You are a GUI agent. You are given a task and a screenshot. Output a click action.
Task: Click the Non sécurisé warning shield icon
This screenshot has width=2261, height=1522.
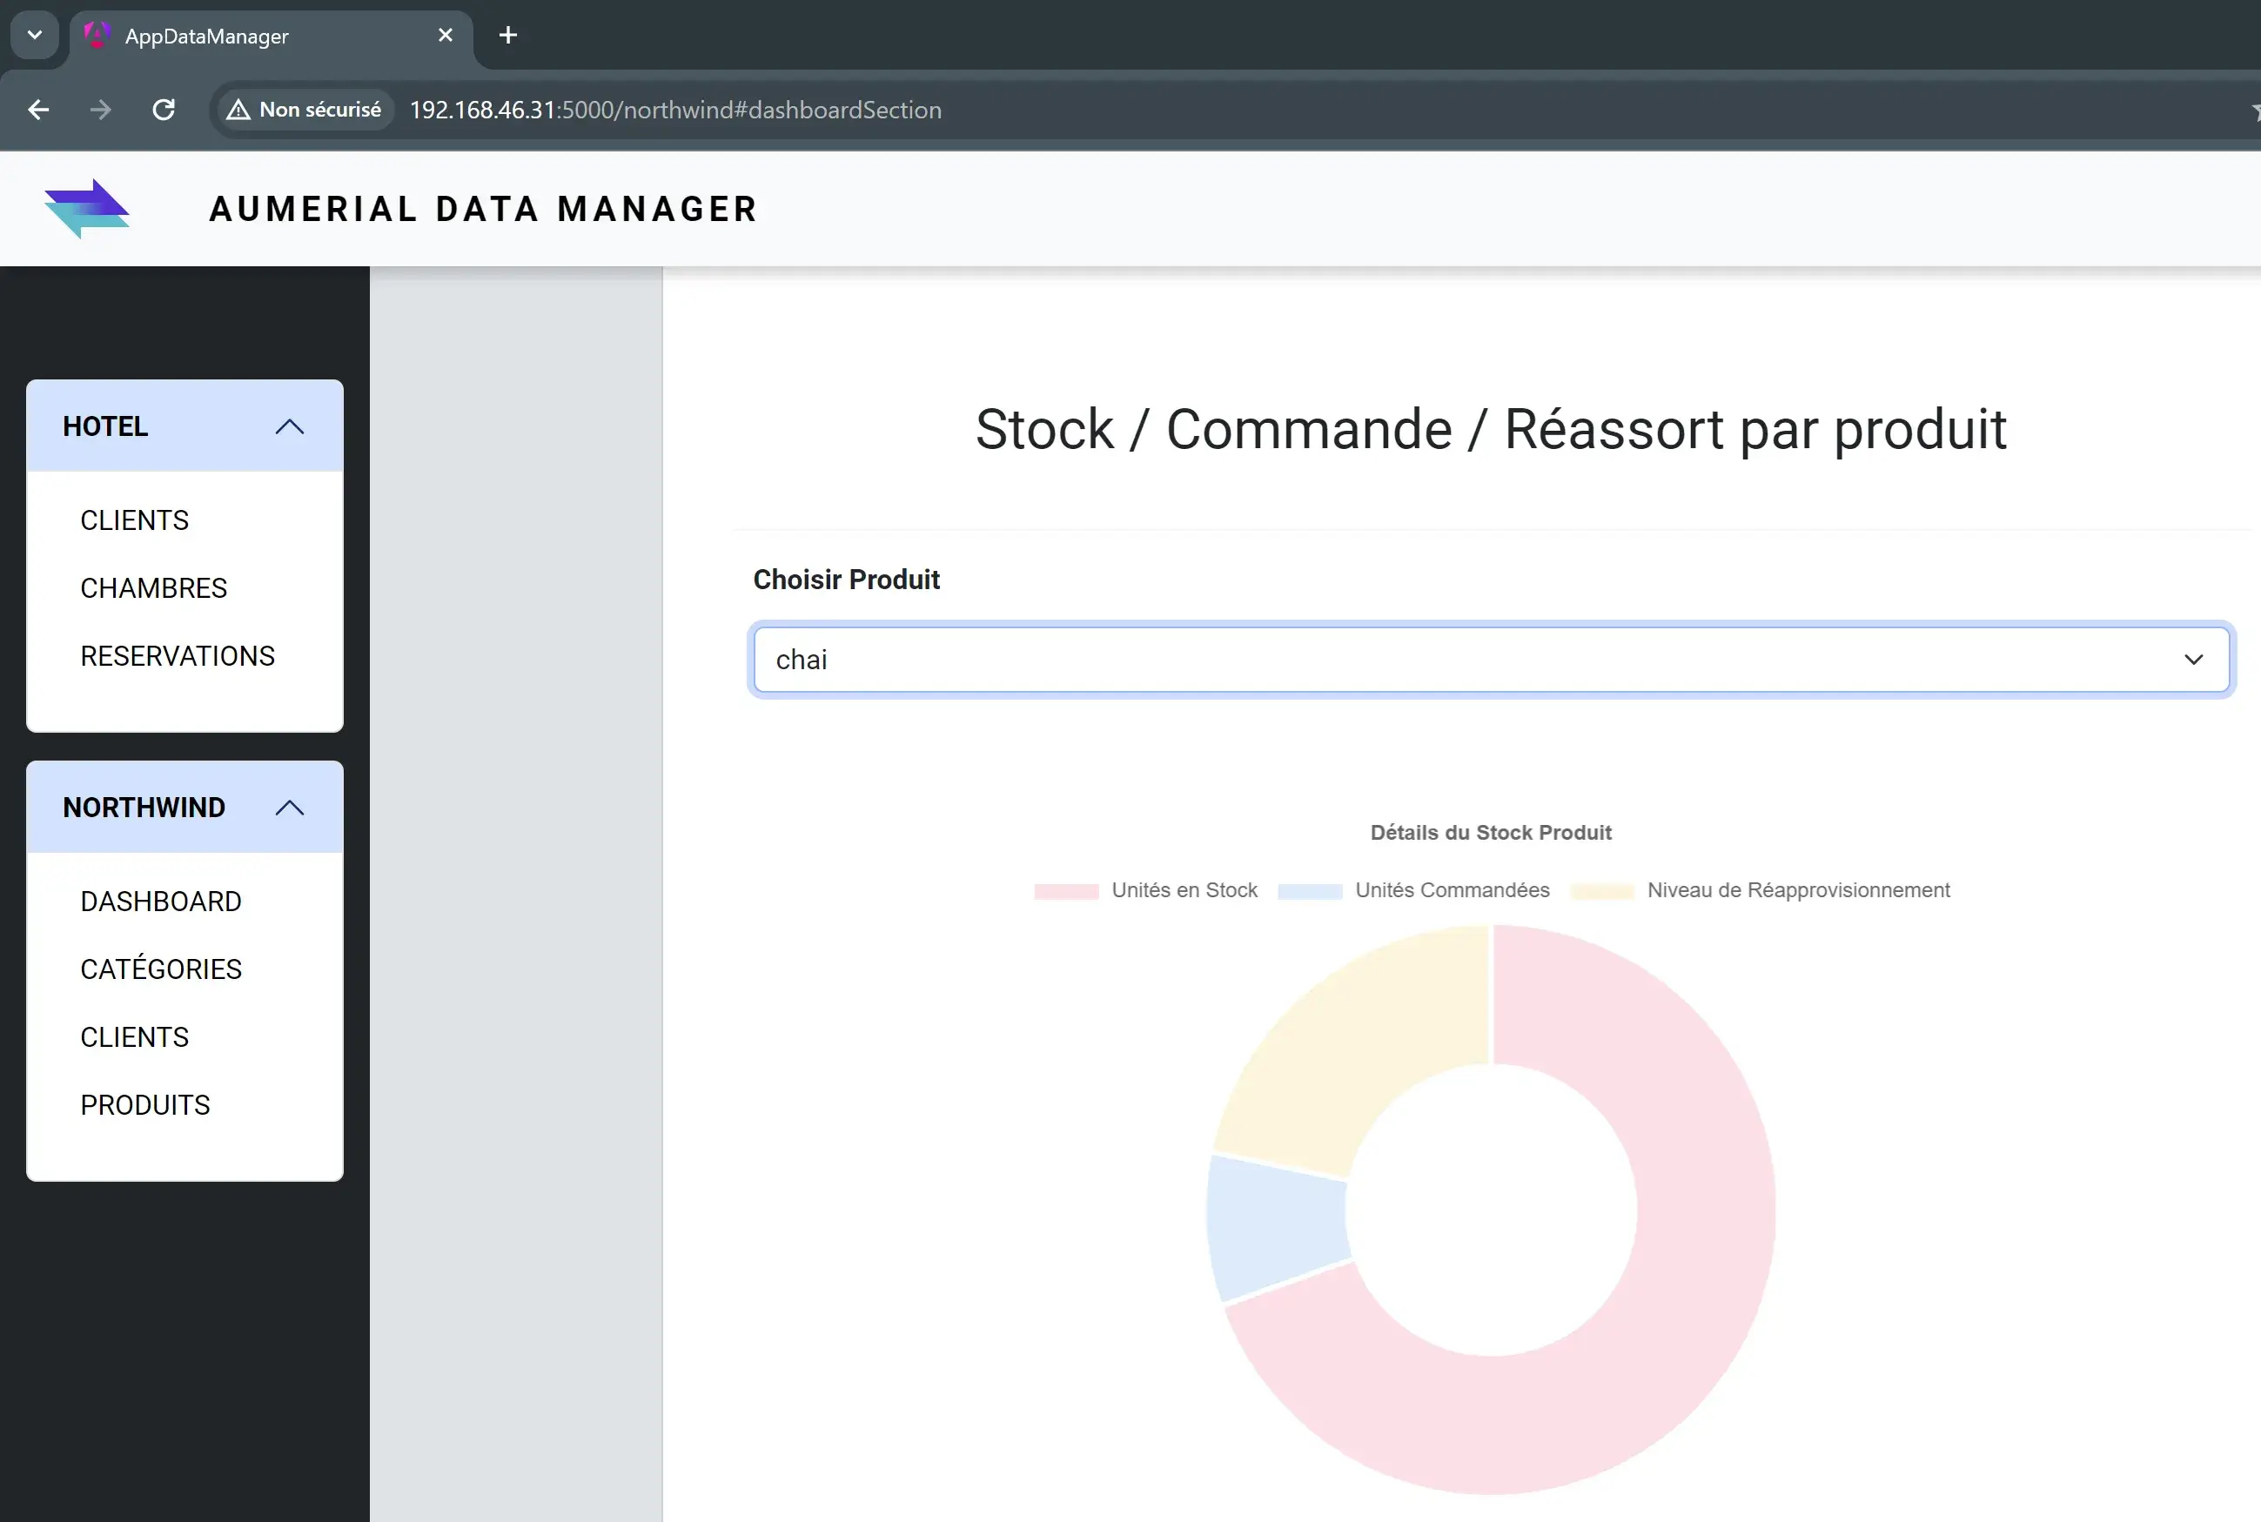(x=238, y=109)
